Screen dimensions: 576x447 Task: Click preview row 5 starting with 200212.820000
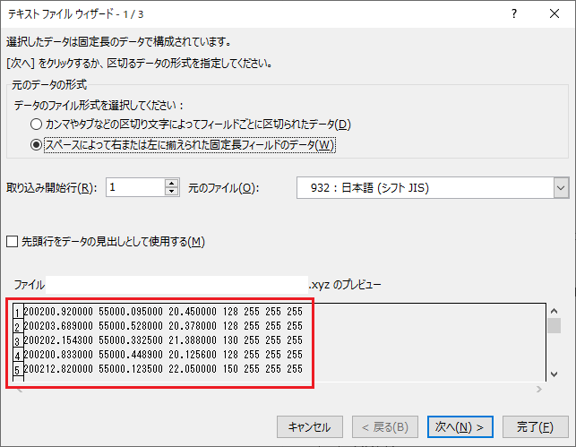click(161, 369)
